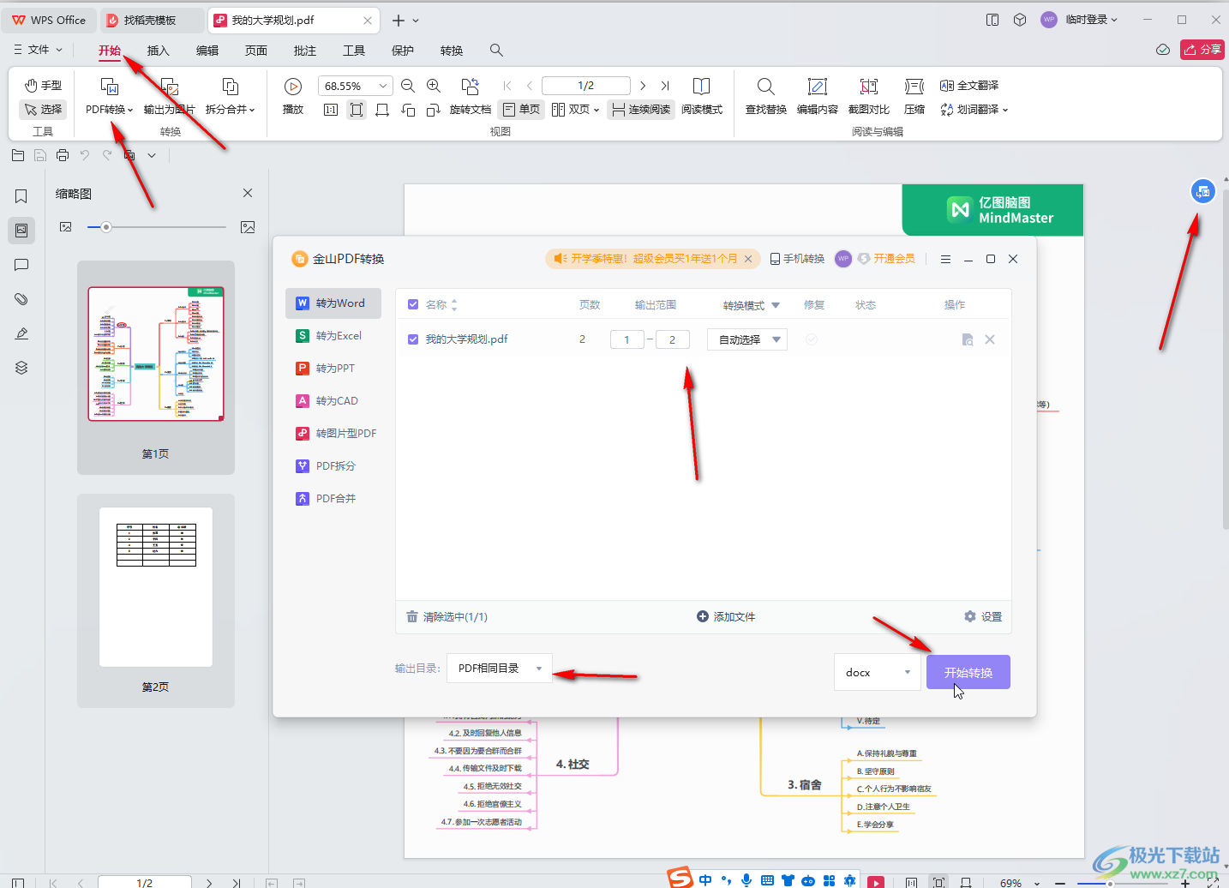Image resolution: width=1229 pixels, height=888 pixels.
Task: Open the 文件 menu
Action: click(39, 50)
